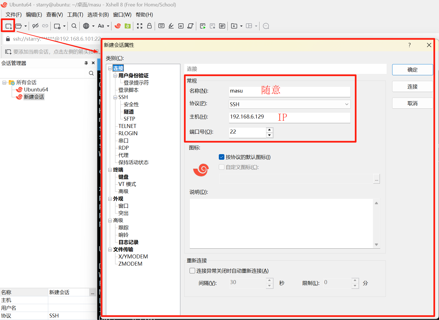Toggle the Full Screen icon
Image resolution: width=439 pixels, height=320 pixels.
pyautogui.click(x=140, y=26)
